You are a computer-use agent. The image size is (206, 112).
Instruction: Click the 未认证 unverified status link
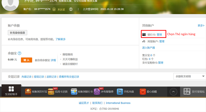point(61,9)
